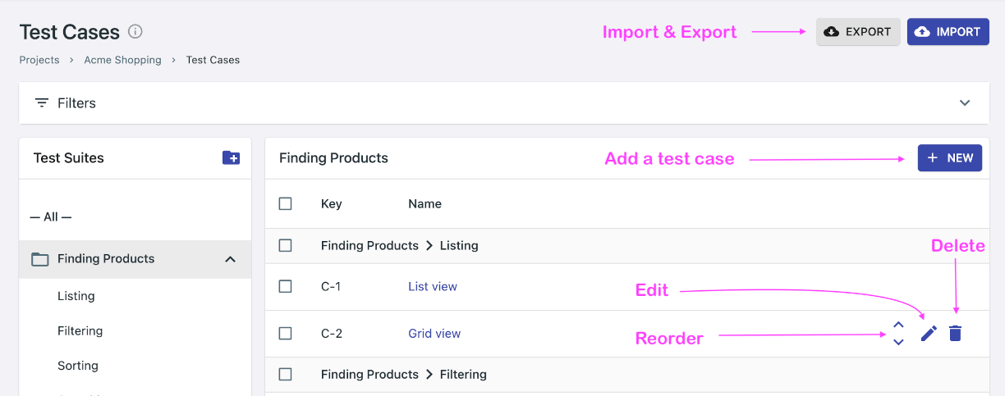Click the add test suite folder icon
This screenshot has height=396, width=1005.
click(231, 157)
